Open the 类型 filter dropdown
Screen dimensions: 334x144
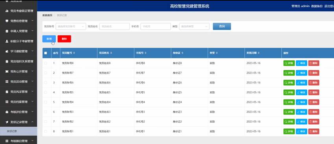194,26
